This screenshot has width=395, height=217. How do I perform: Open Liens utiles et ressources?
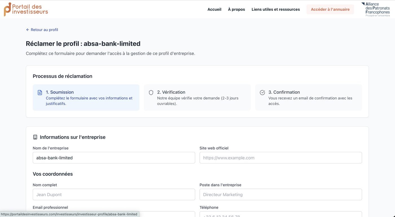point(276,9)
